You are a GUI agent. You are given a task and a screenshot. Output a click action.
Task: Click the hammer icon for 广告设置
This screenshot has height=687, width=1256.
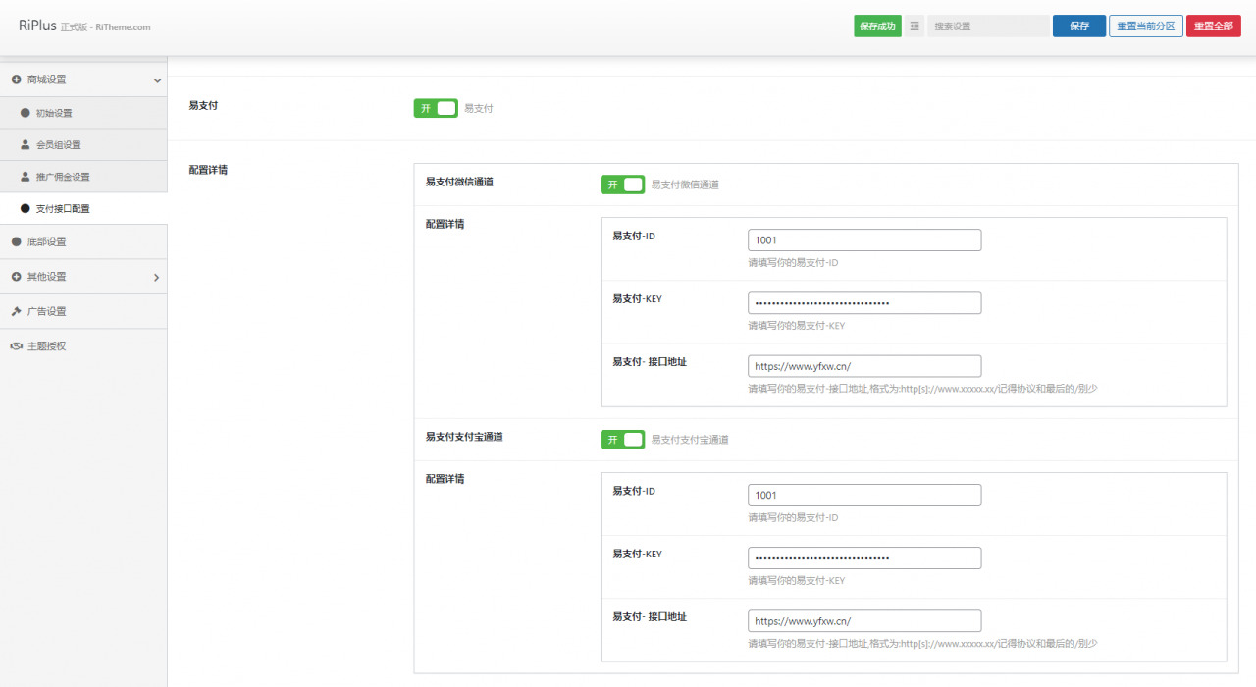pos(17,311)
